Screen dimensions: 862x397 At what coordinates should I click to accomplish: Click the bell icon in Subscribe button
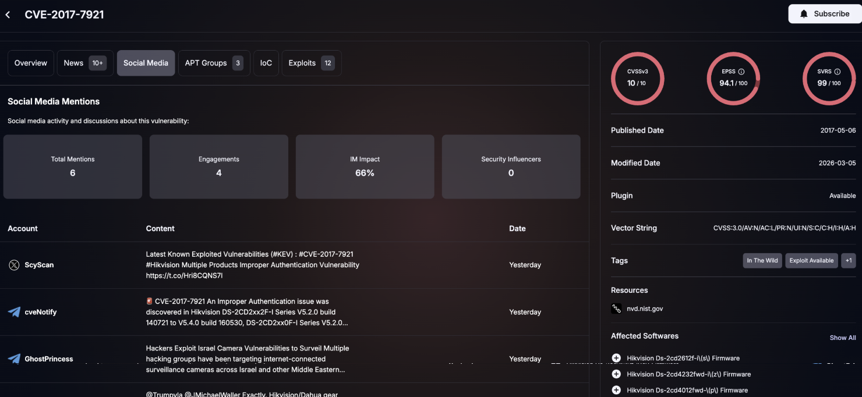tap(804, 14)
